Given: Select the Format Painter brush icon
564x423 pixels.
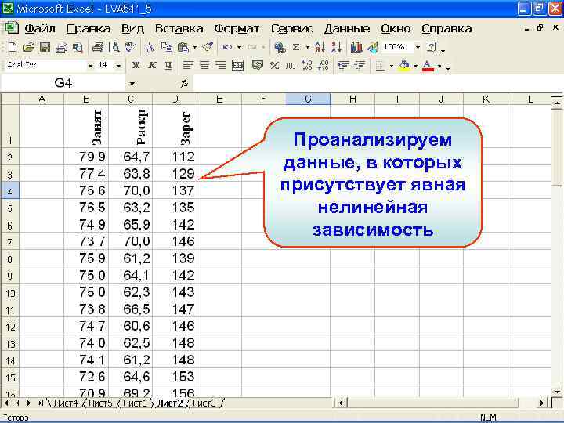Looking at the screenshot, I should point(208,47).
